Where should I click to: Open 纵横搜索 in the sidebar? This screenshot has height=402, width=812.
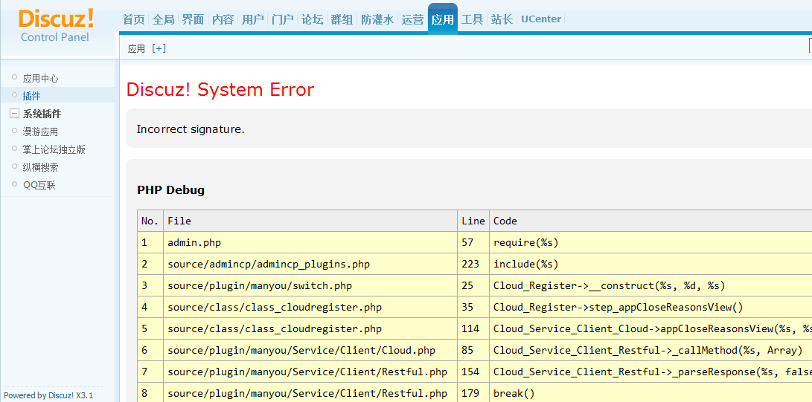coord(40,167)
